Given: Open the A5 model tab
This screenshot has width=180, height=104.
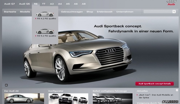Looking at the screenshot, I should tap(68, 4).
